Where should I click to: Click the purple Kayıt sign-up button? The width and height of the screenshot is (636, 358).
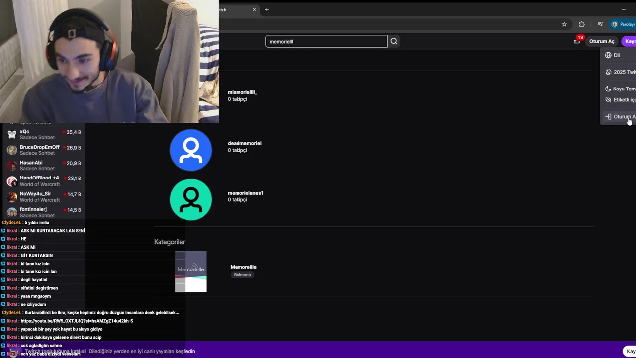(629, 41)
